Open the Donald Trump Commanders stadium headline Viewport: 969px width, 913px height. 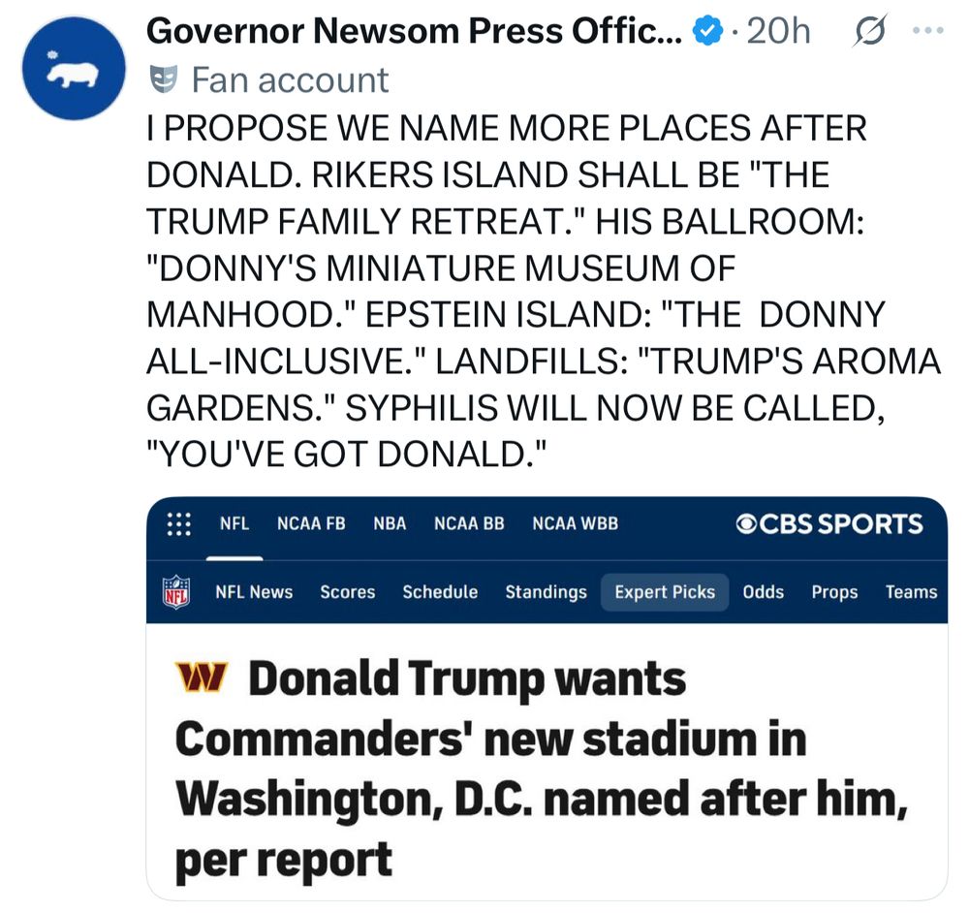(x=541, y=769)
